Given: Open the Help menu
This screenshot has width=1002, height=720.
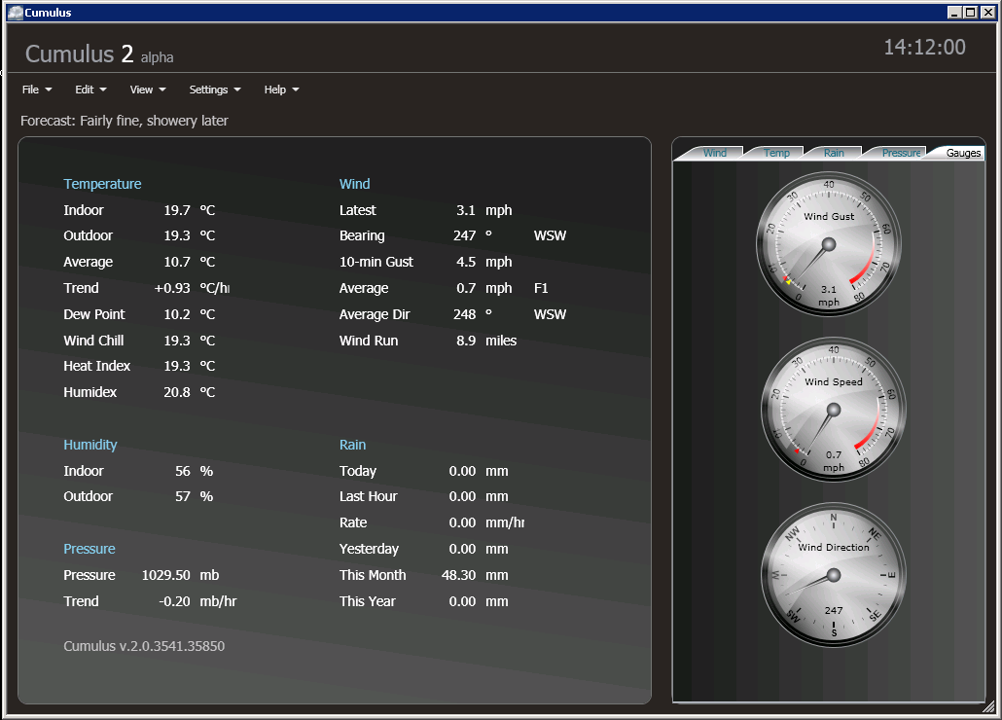Looking at the screenshot, I should (x=281, y=90).
